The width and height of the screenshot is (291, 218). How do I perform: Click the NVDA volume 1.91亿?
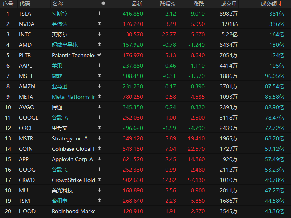pos(230,24)
